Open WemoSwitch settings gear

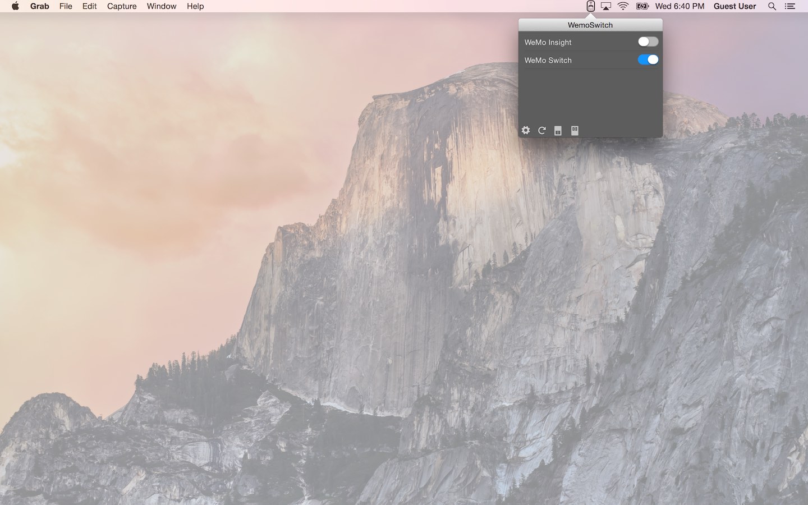526,130
